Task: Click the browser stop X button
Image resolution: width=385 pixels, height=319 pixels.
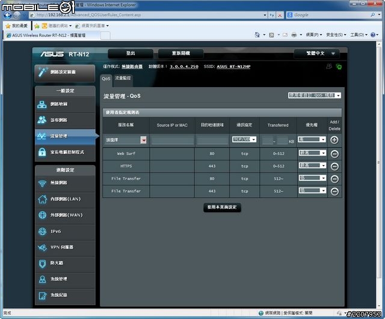Action: pos(280,15)
